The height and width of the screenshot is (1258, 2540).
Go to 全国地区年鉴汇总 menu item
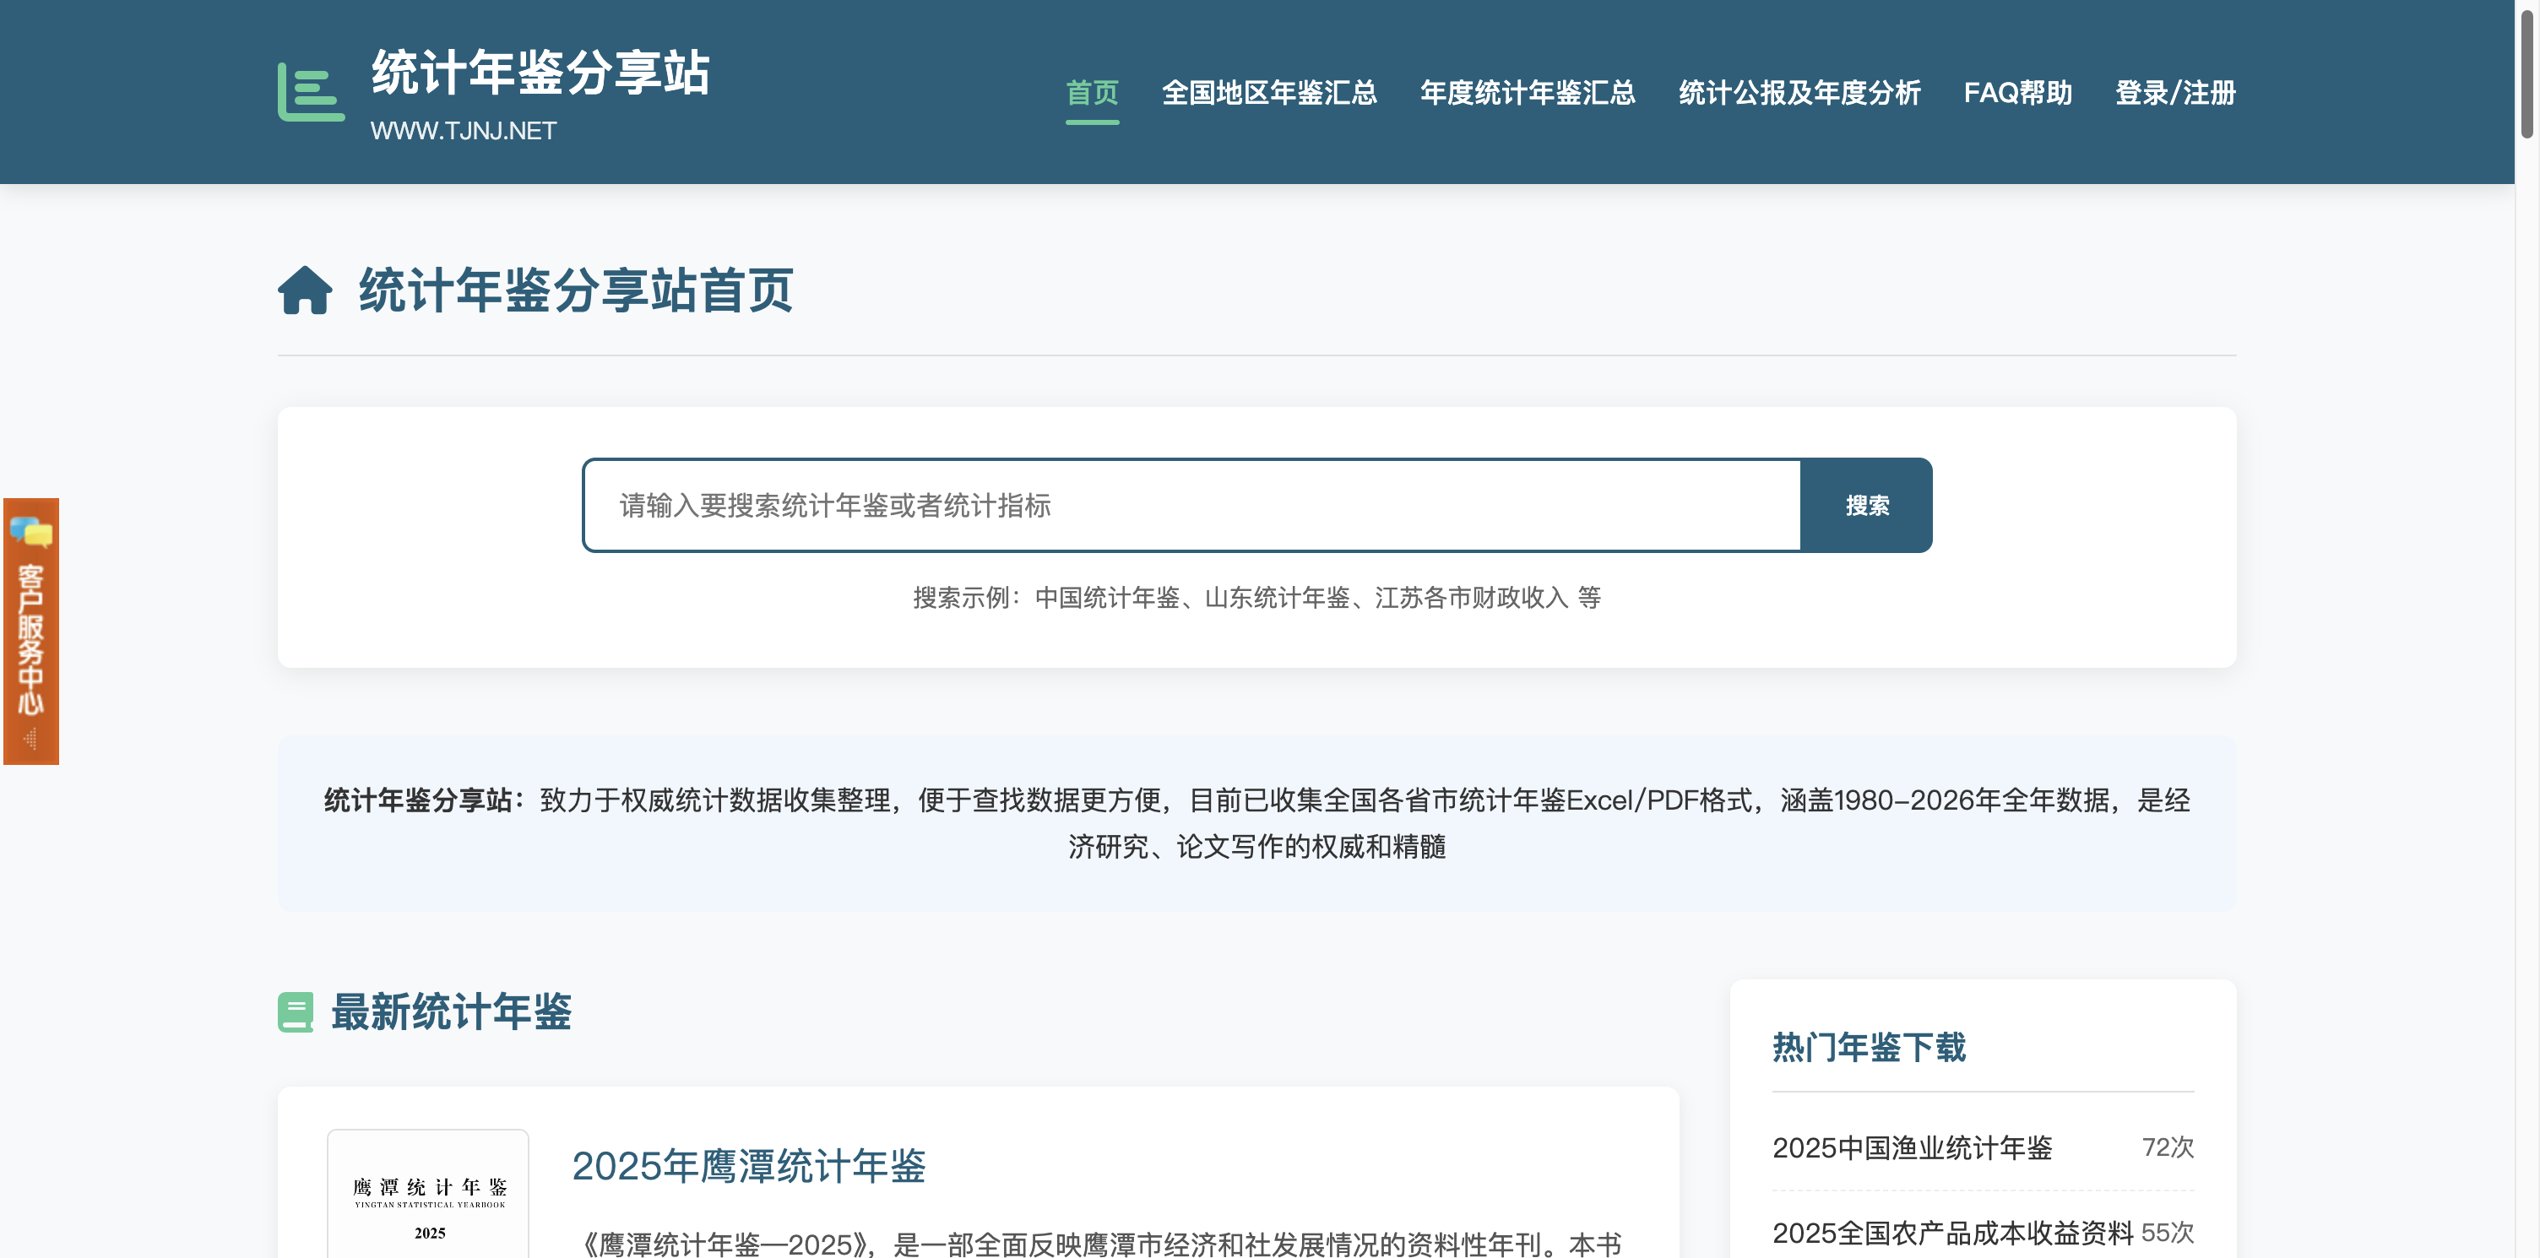pos(1269,93)
